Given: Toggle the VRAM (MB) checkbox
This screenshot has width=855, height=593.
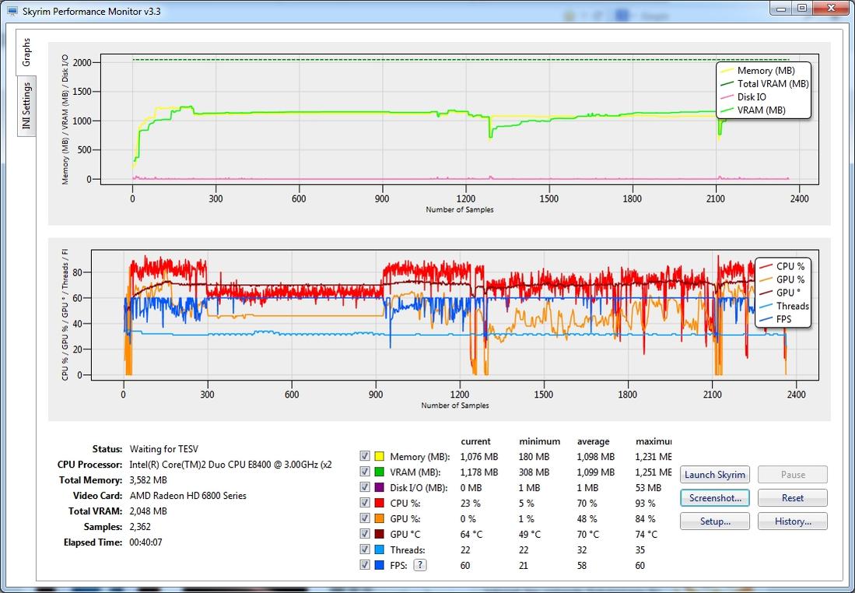Looking at the screenshot, I should (365, 472).
